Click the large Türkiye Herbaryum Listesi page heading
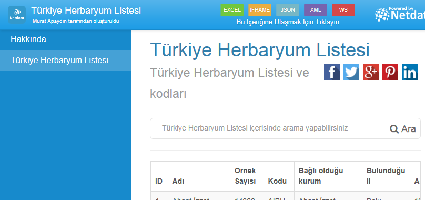The height and width of the screenshot is (200, 425). pos(260,50)
